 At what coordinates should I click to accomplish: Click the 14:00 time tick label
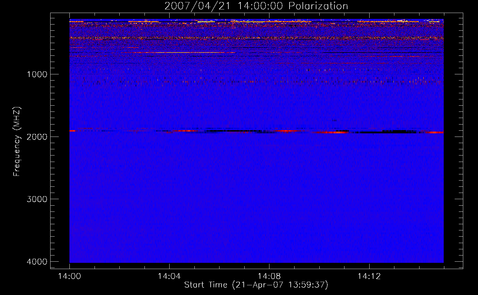tap(69, 276)
